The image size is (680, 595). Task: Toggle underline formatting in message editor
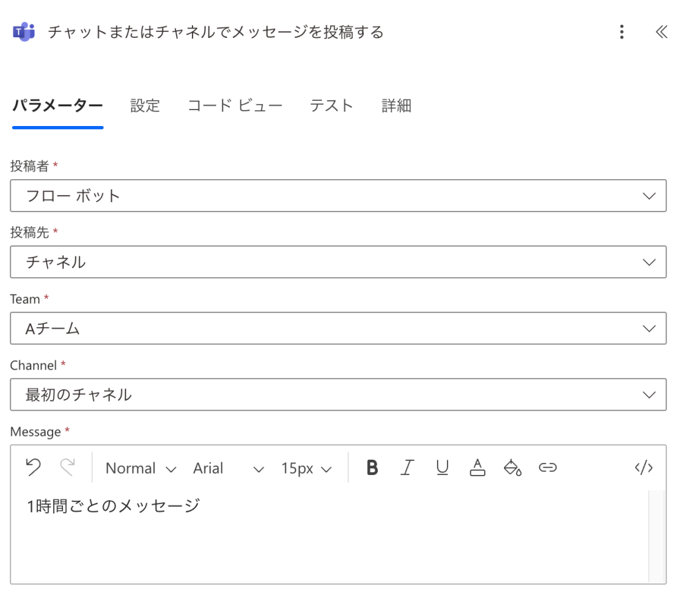pos(442,468)
